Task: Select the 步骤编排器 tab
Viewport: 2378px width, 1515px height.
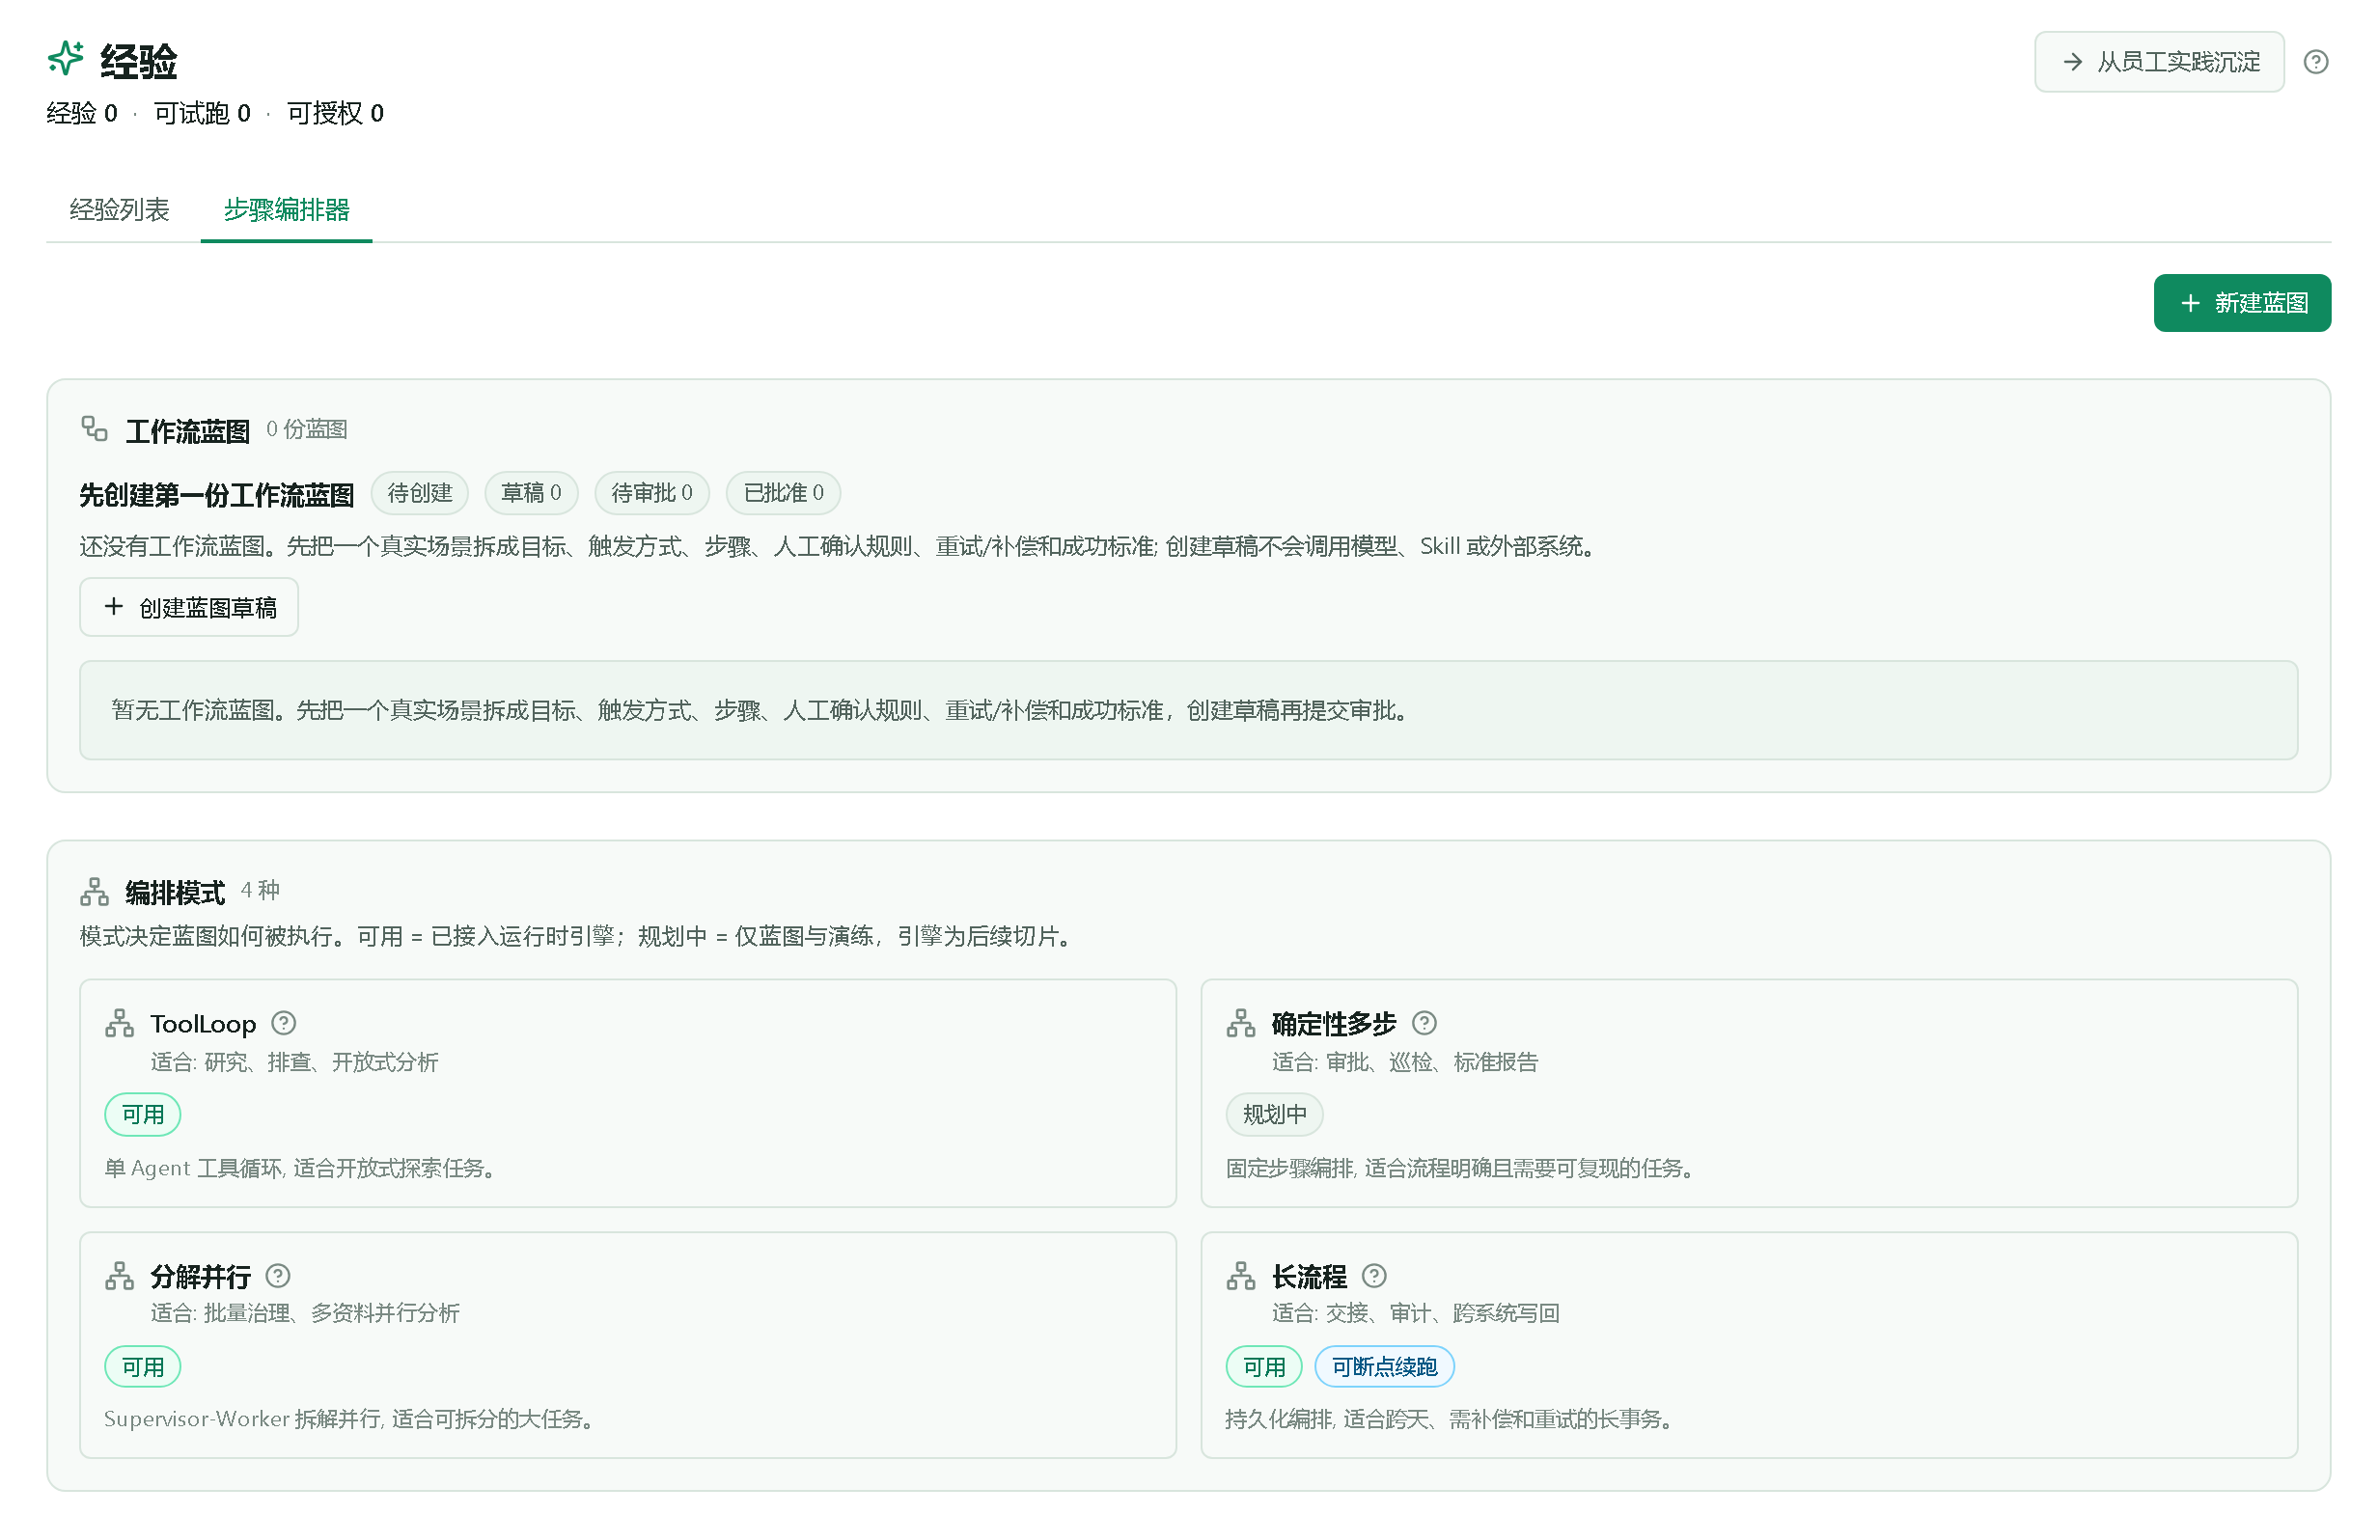Action: click(x=287, y=209)
